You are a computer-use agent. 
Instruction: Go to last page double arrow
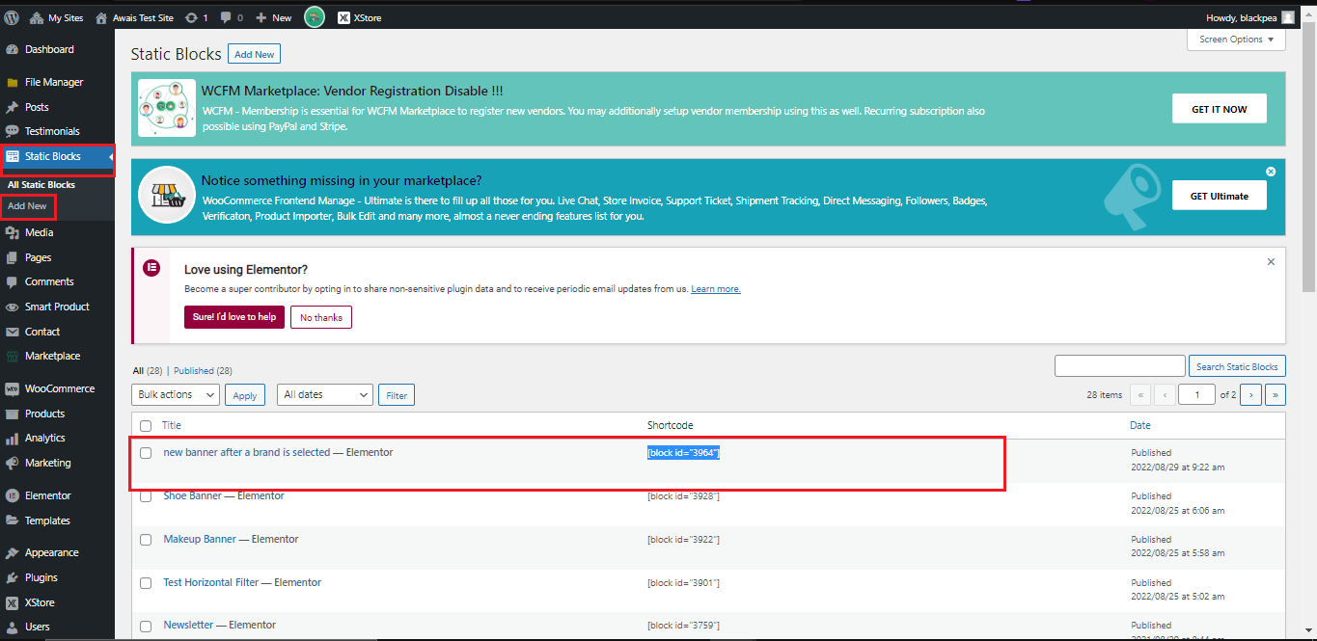click(1276, 394)
